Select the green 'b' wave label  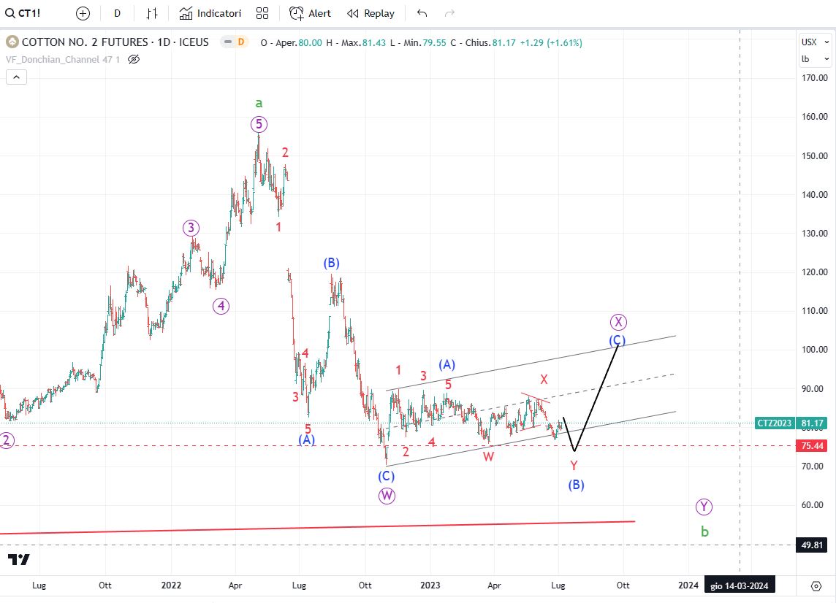coord(704,531)
